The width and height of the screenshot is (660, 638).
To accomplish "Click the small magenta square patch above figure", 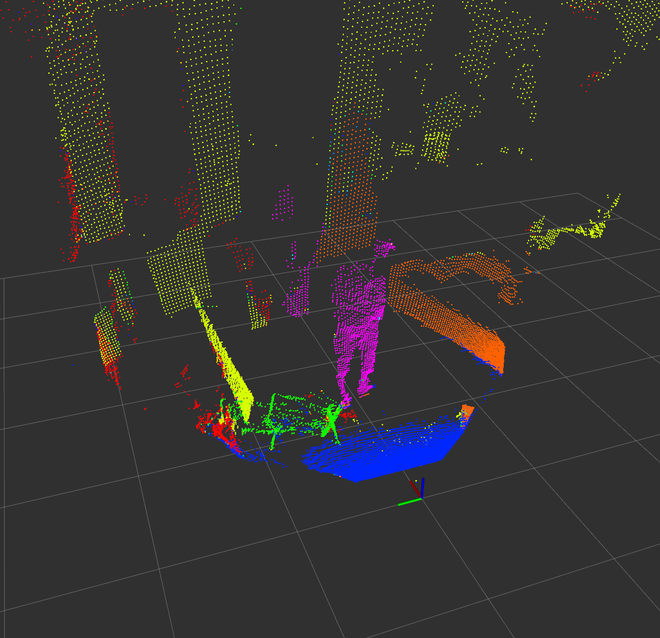I will pyautogui.click(x=283, y=205).
